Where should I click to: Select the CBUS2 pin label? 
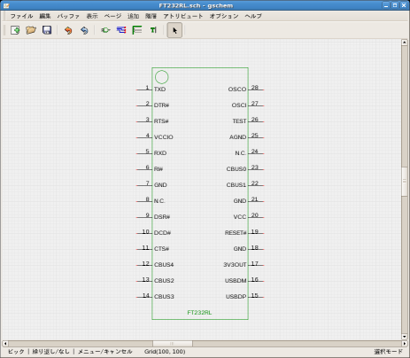click(x=164, y=281)
